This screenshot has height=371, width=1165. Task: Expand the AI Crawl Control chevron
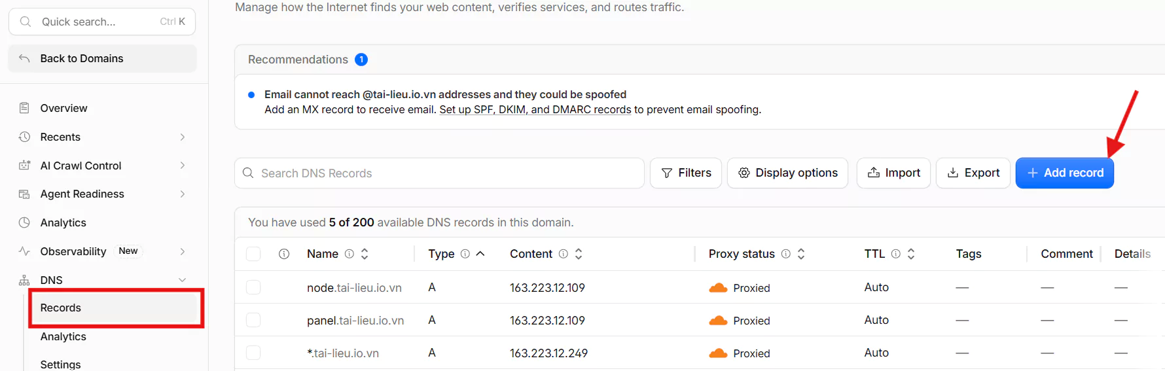click(183, 166)
